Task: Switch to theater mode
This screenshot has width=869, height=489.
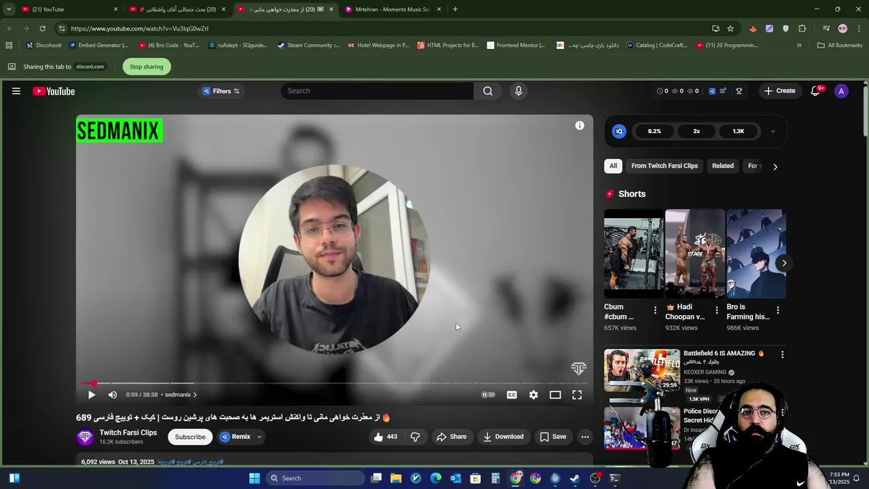Action: click(x=555, y=395)
